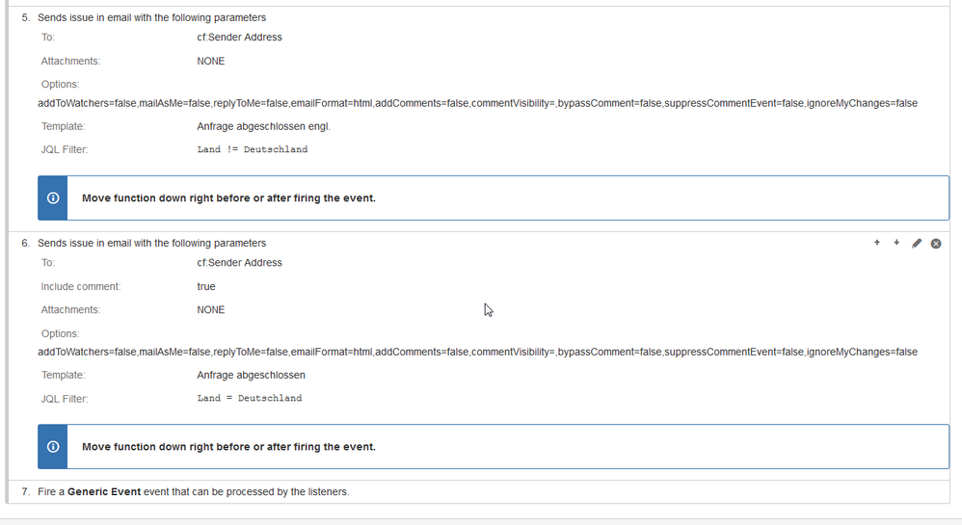Click the bold 'Generic Event' text
Screen dimensions: 962x525
104,492
